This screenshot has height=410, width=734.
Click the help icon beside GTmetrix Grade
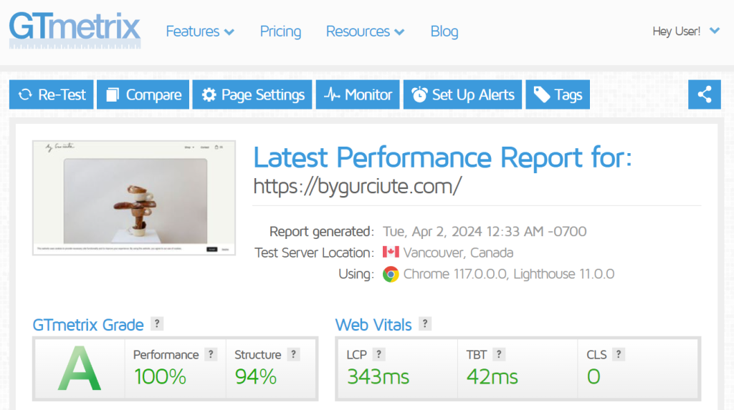[x=157, y=324]
